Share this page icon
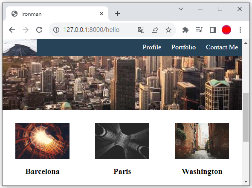The height and width of the screenshot is (188, 252). (155, 30)
